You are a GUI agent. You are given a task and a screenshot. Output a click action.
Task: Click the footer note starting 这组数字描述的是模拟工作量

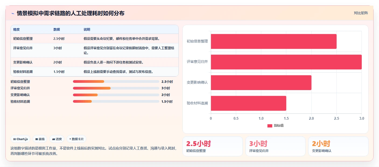pyautogui.click(x=94, y=151)
